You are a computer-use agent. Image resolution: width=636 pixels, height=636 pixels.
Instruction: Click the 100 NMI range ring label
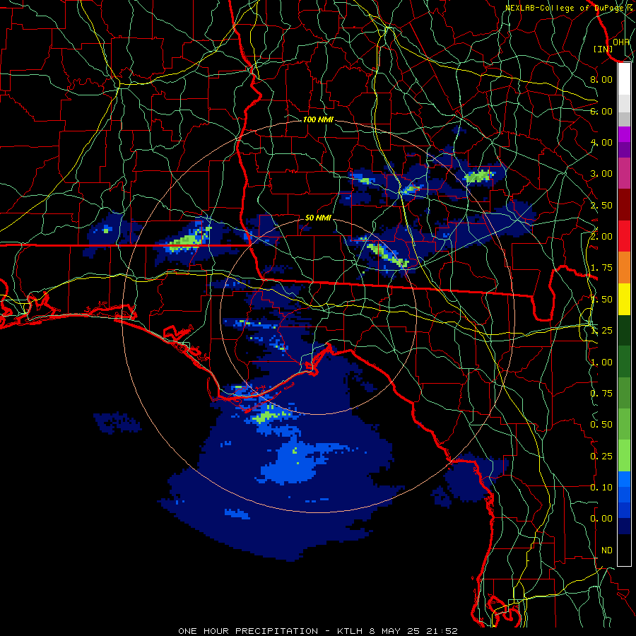318,119
